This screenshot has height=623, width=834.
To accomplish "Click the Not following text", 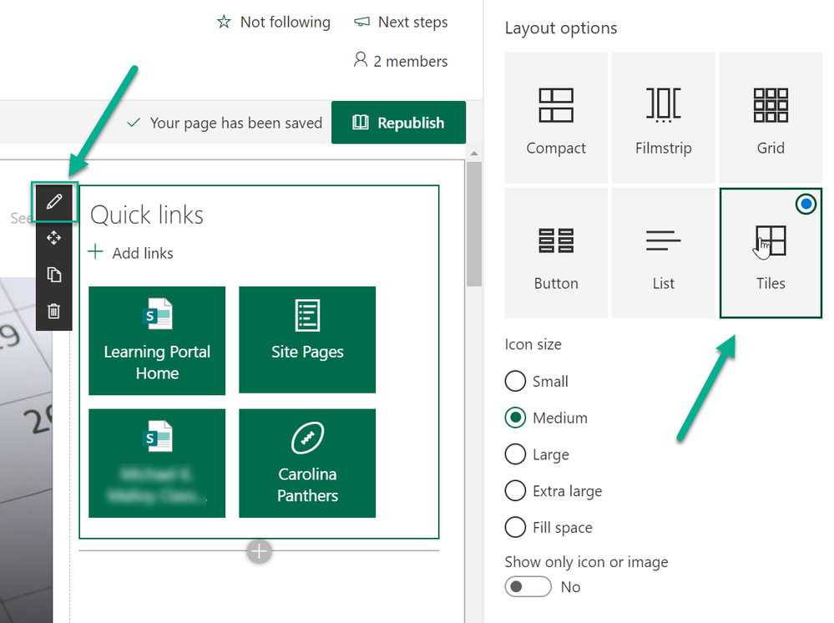I will [x=285, y=22].
